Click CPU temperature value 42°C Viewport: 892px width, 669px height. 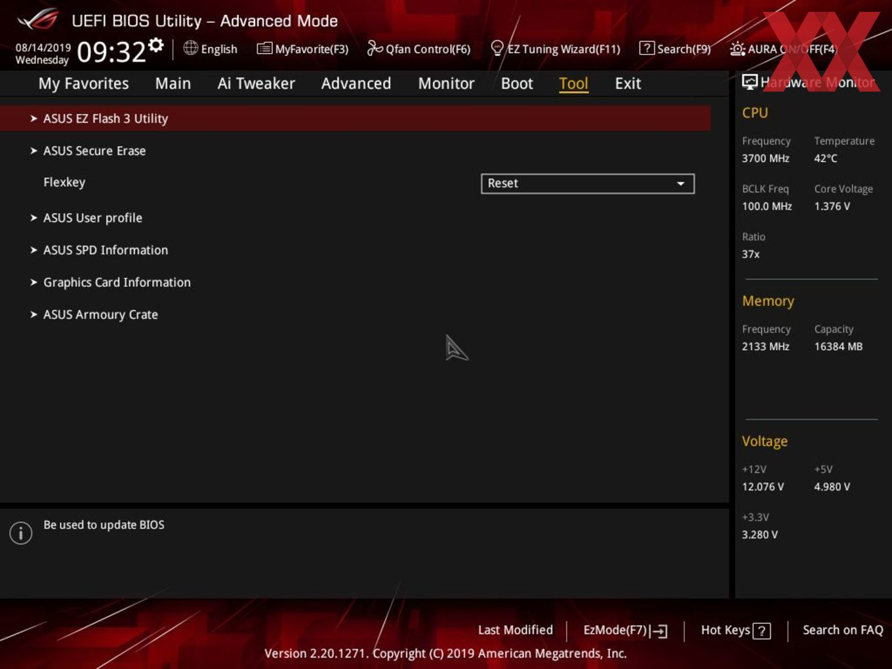[x=826, y=158]
